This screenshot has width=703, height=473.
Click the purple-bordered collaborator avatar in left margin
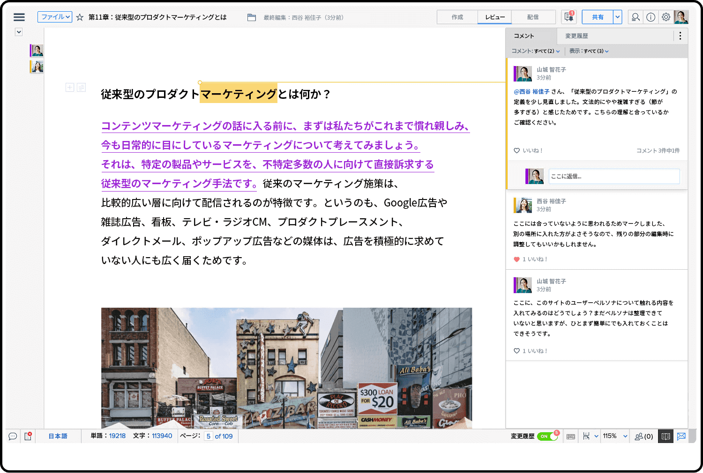(x=37, y=51)
